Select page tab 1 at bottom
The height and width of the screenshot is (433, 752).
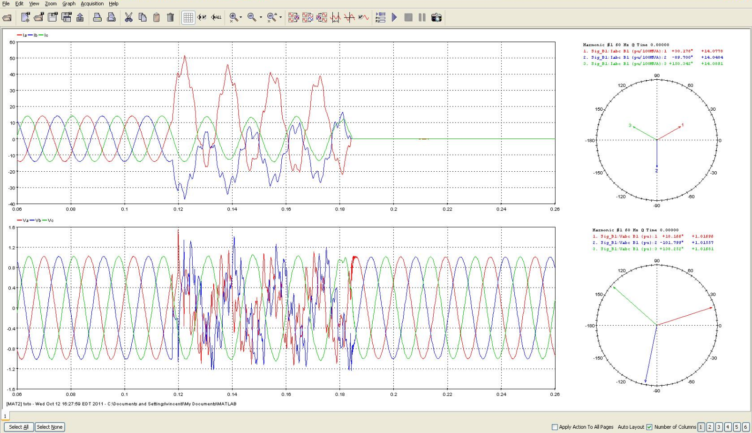click(5, 416)
